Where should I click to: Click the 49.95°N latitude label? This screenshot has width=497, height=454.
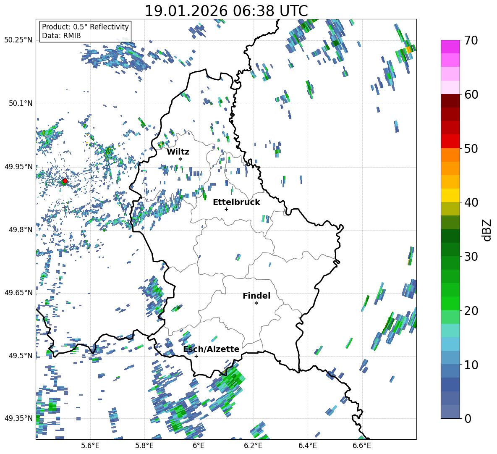18,166
